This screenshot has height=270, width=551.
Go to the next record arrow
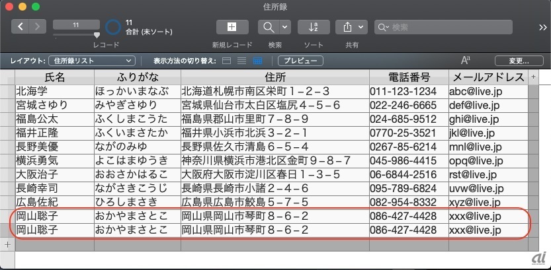coord(38,27)
